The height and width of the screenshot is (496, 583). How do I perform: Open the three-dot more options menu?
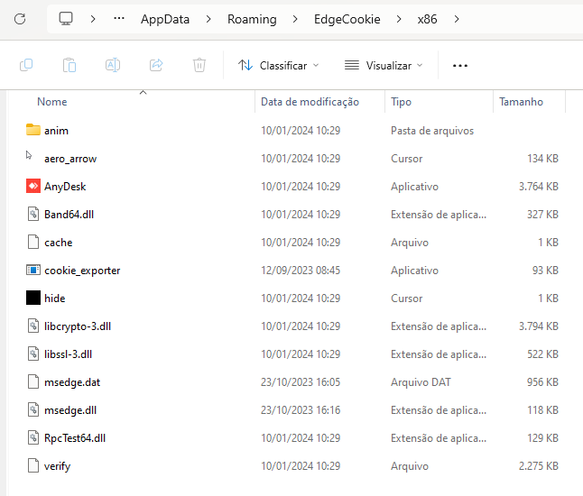point(460,66)
